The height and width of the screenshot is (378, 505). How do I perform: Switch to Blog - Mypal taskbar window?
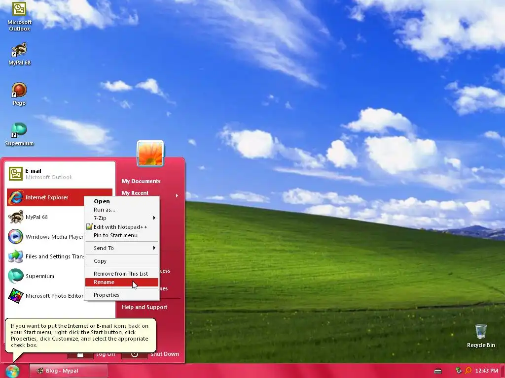[68, 371]
